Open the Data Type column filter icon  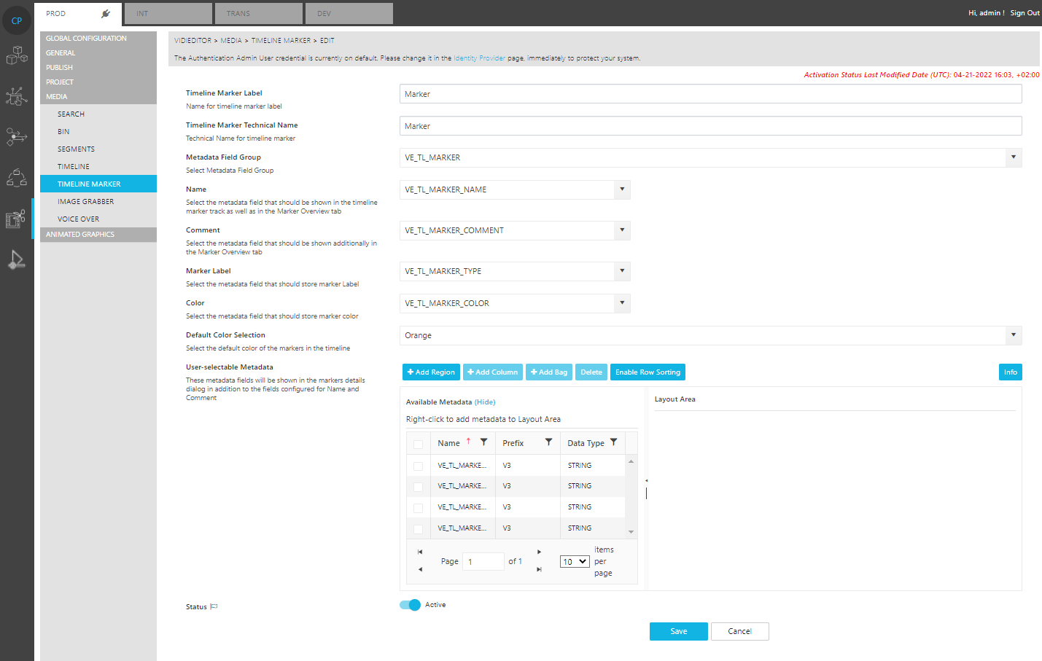coord(614,442)
